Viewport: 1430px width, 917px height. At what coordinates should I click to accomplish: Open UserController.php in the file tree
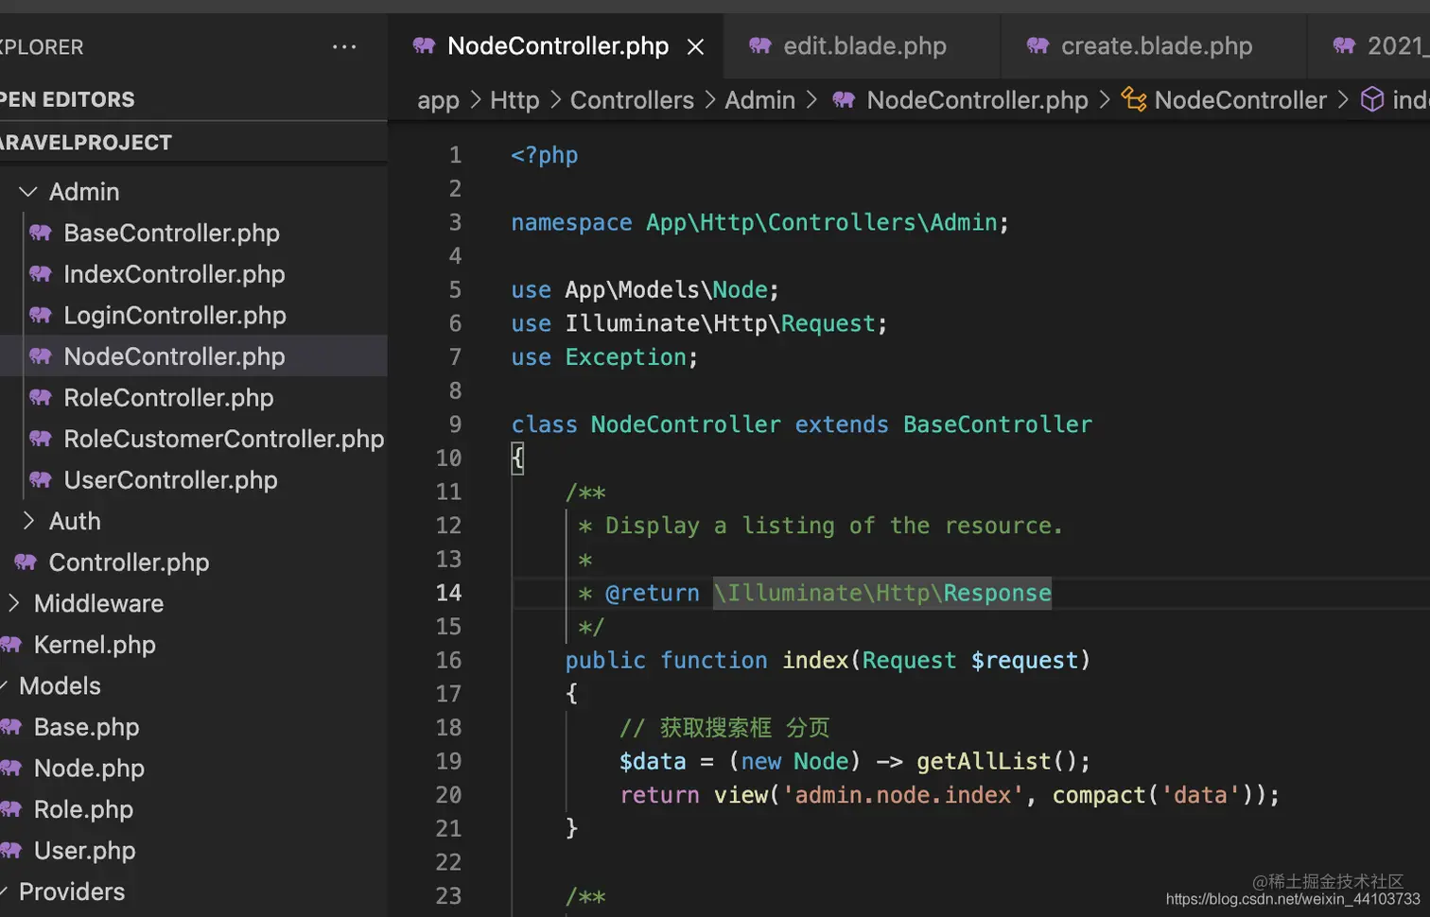[x=170, y=480]
